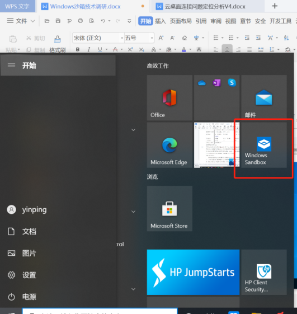Open HP Client Security tile
Image resolution: width=297 pixels, height=314 pixels.
coord(264,272)
